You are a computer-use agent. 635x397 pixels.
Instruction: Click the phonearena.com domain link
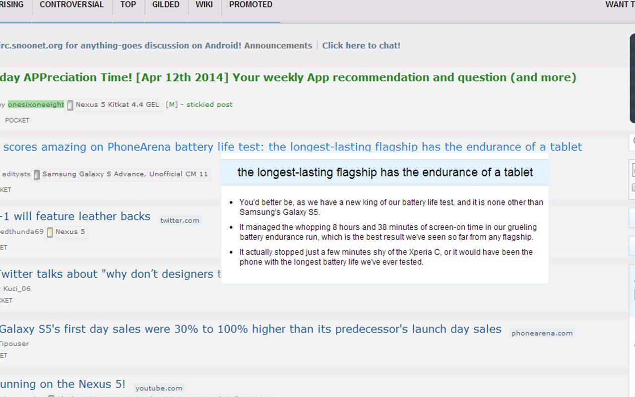[542, 333]
